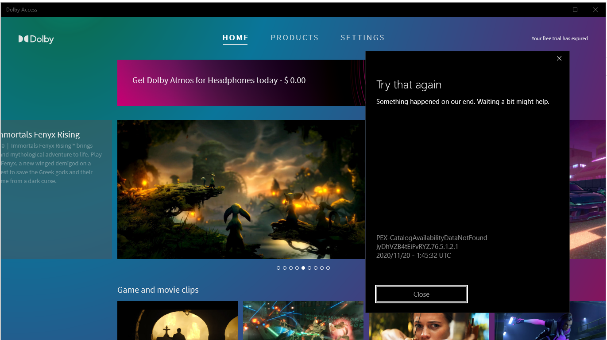Switch to the PRODUCTS tab
This screenshot has width=607, height=340.
pos(295,38)
